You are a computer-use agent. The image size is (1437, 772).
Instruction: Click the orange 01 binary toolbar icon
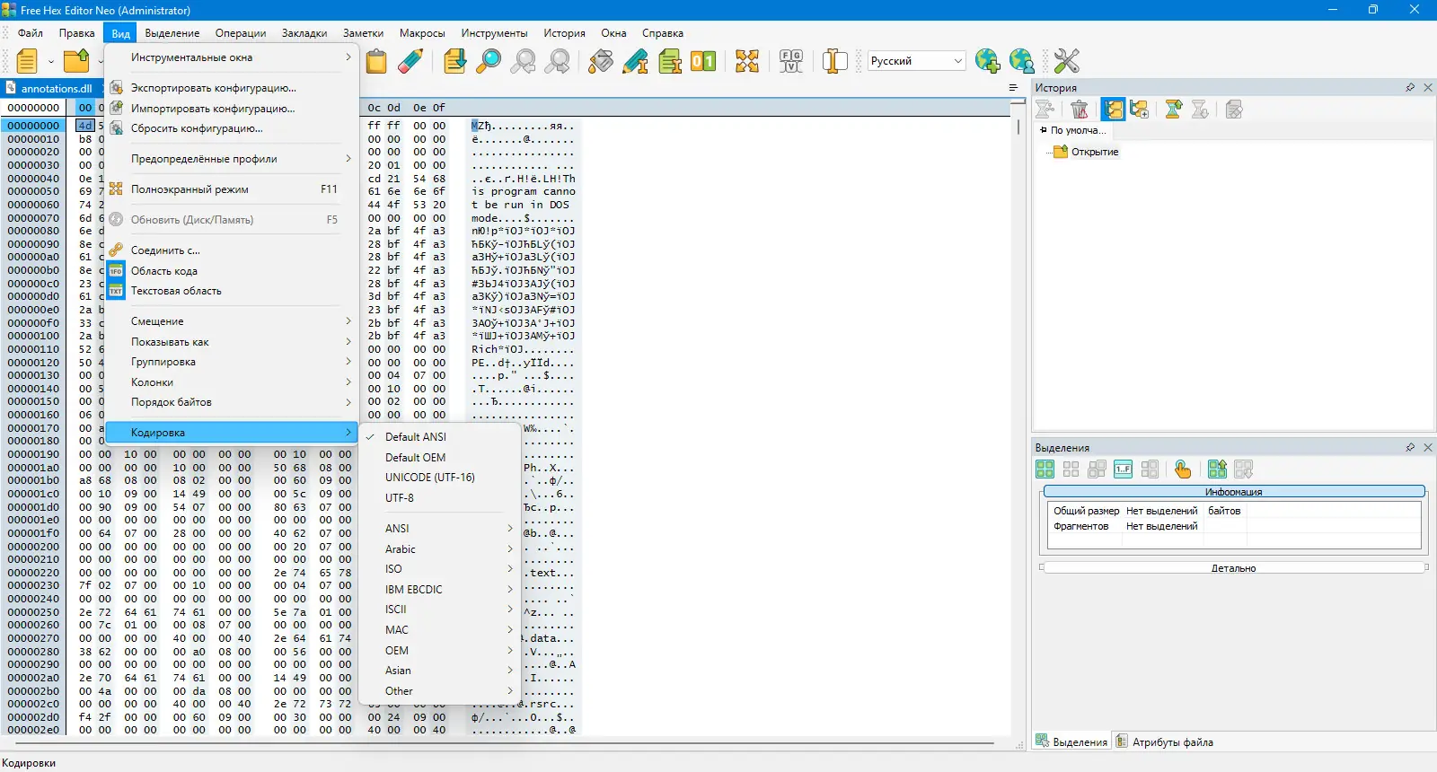tap(703, 61)
